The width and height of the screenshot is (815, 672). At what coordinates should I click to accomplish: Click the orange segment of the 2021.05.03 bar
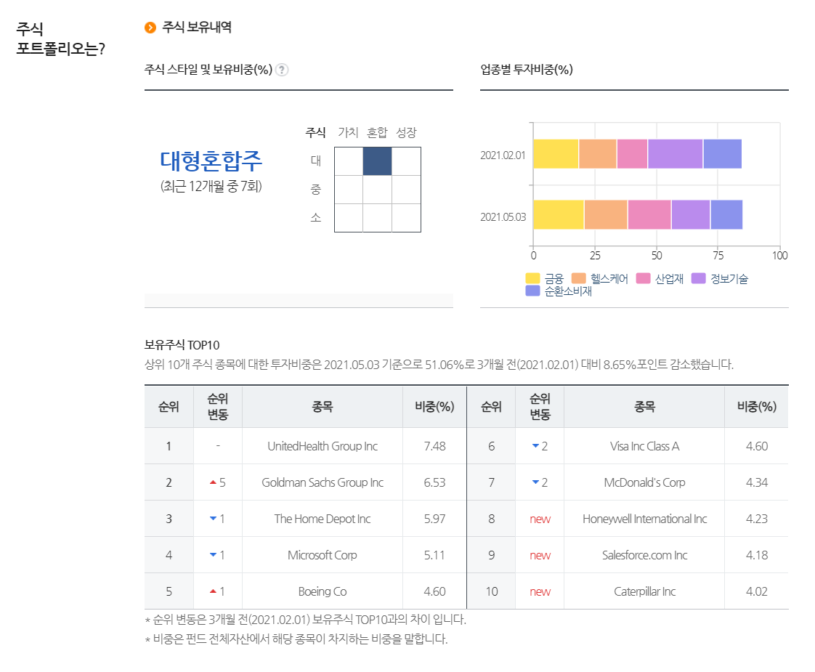(x=606, y=214)
